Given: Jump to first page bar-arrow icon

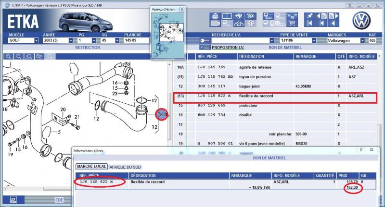Looking at the screenshot, I should point(309,23).
